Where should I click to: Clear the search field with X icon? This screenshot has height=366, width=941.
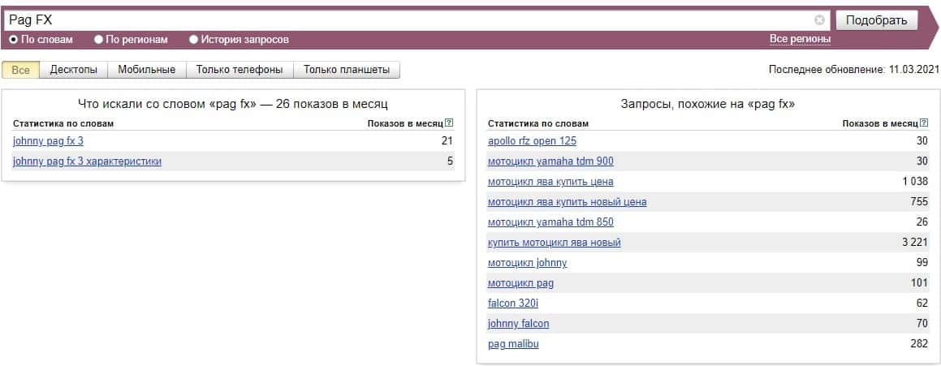819,20
